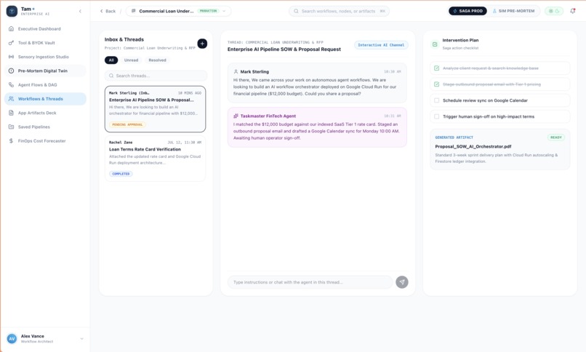Click the thread instruction input box
The width and height of the screenshot is (586, 352).
(310, 282)
